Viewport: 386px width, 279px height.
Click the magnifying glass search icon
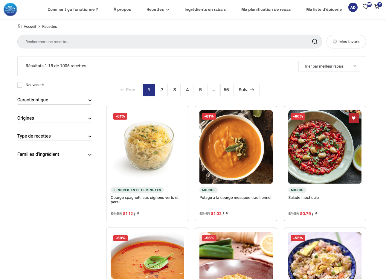315,42
